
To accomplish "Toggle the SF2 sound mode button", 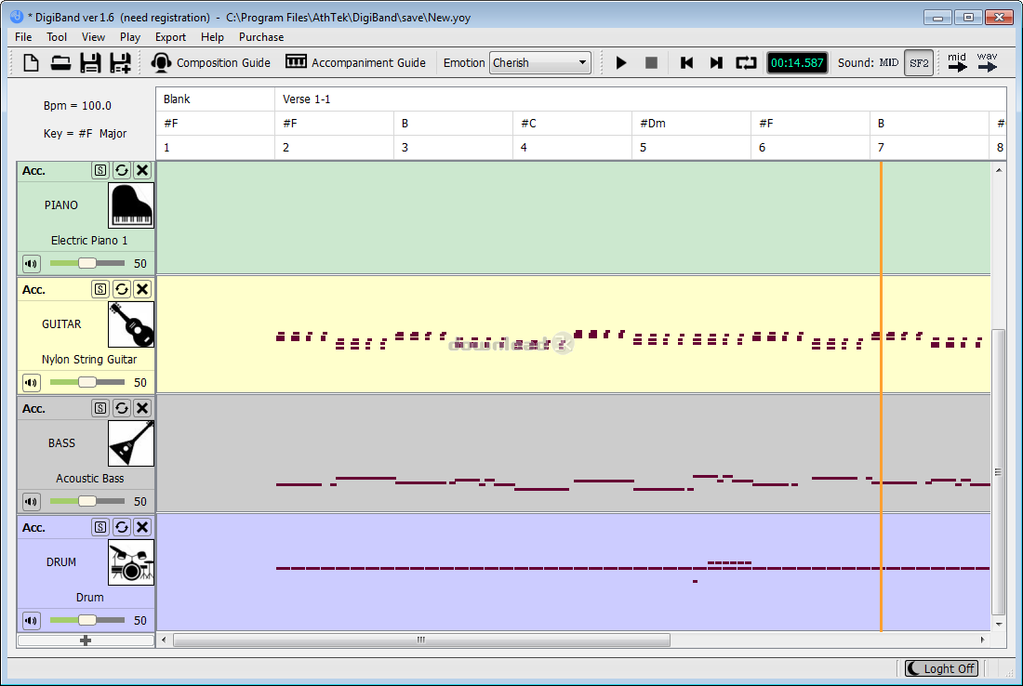I will (x=919, y=63).
